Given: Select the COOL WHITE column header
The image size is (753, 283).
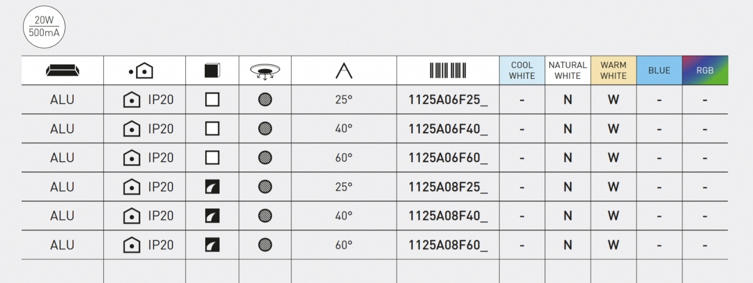Looking at the screenshot, I should [x=522, y=70].
